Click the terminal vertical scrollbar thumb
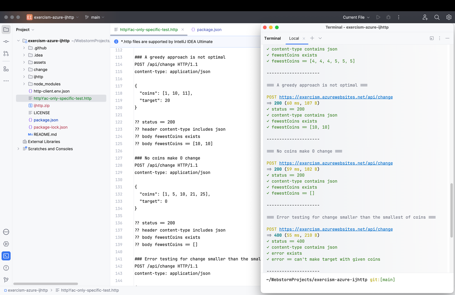Screen dimensions: 455x295 click(451, 210)
